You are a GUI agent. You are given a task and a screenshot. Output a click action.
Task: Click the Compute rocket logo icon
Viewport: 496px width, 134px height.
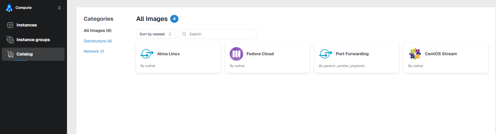pos(9,8)
